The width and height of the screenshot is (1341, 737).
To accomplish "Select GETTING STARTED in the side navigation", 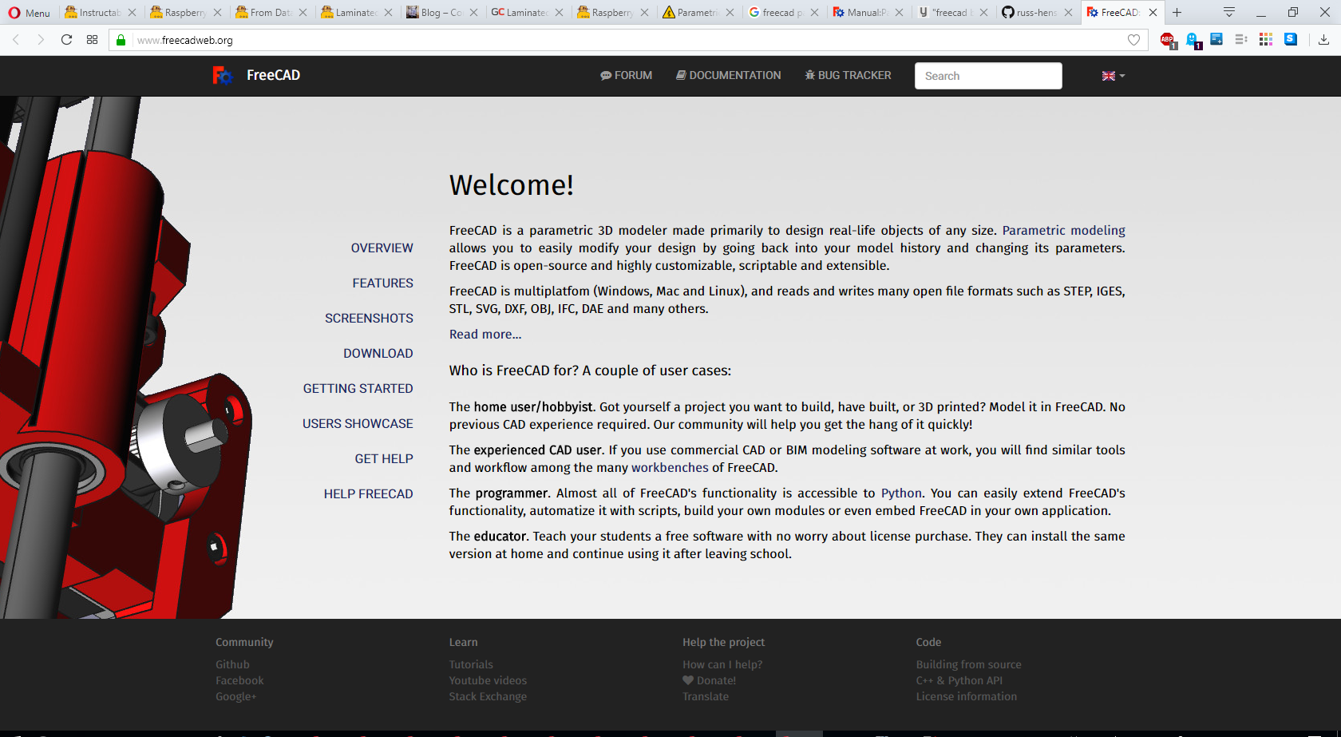I will tap(358, 389).
